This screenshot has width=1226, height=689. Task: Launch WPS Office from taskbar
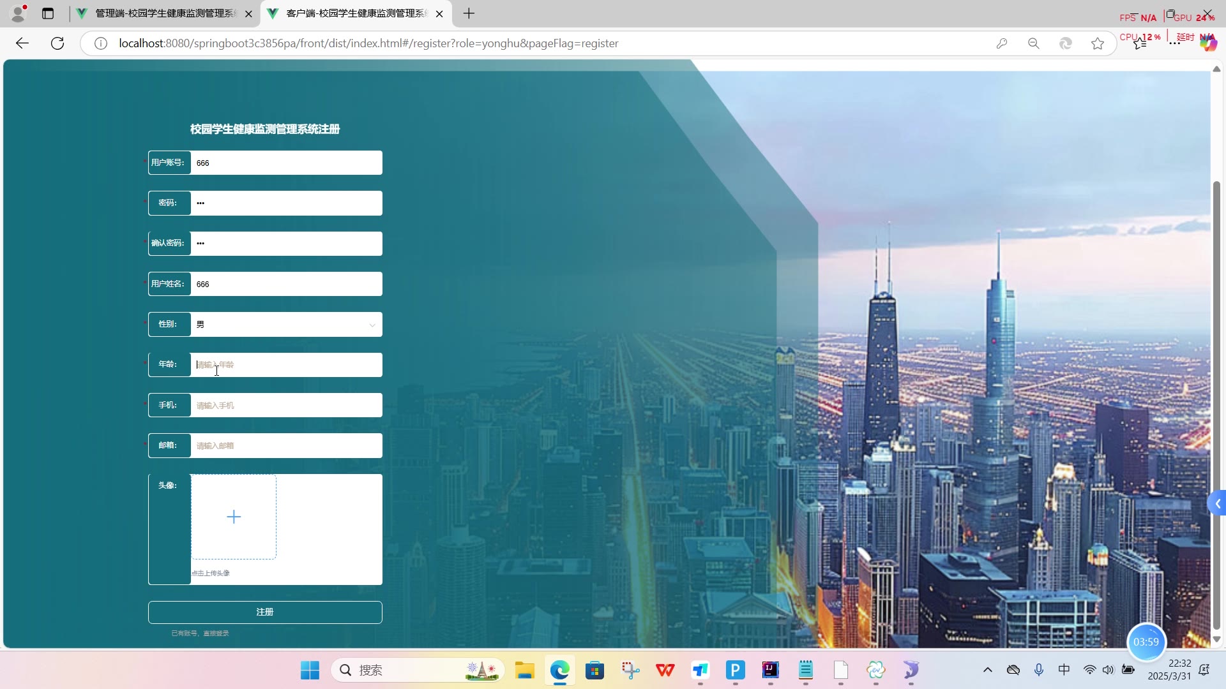[665, 670]
